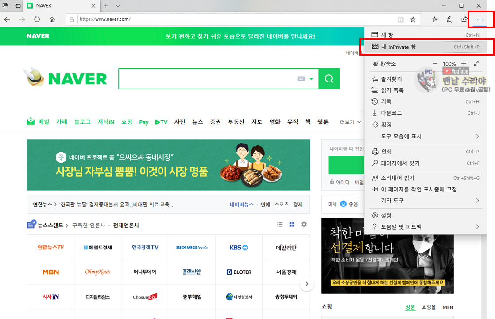Open 지식iN service link
Image resolution: width=495 pixels, height=319 pixels.
coord(106,121)
